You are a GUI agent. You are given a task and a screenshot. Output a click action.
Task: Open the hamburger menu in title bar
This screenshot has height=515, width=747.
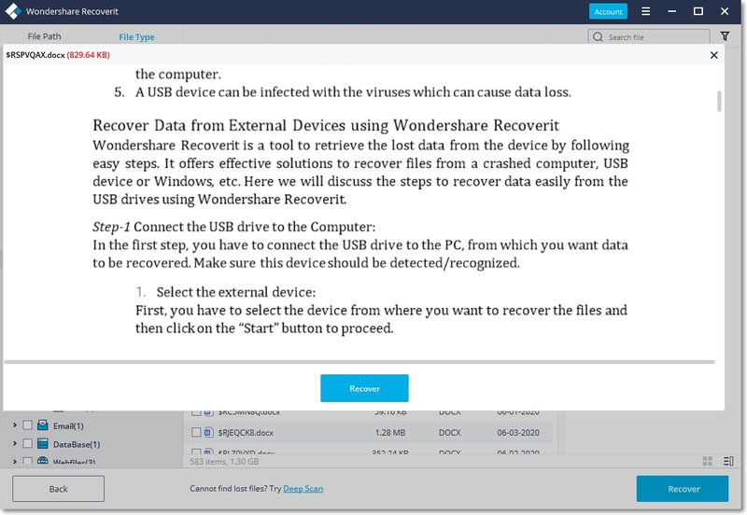tap(645, 11)
